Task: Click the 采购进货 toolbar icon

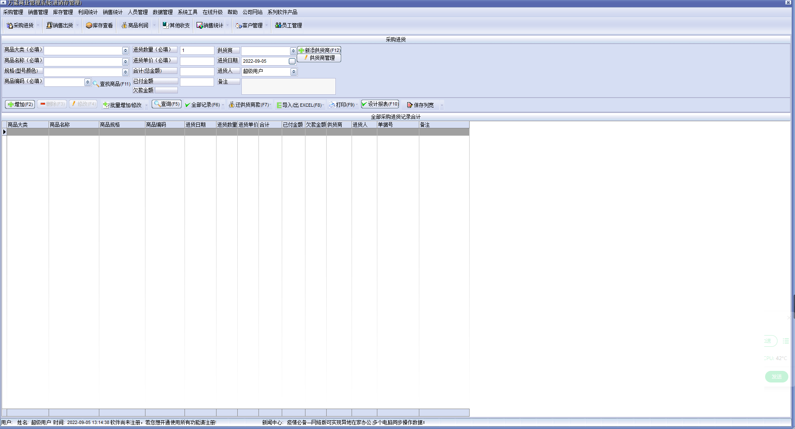Action: click(10, 26)
